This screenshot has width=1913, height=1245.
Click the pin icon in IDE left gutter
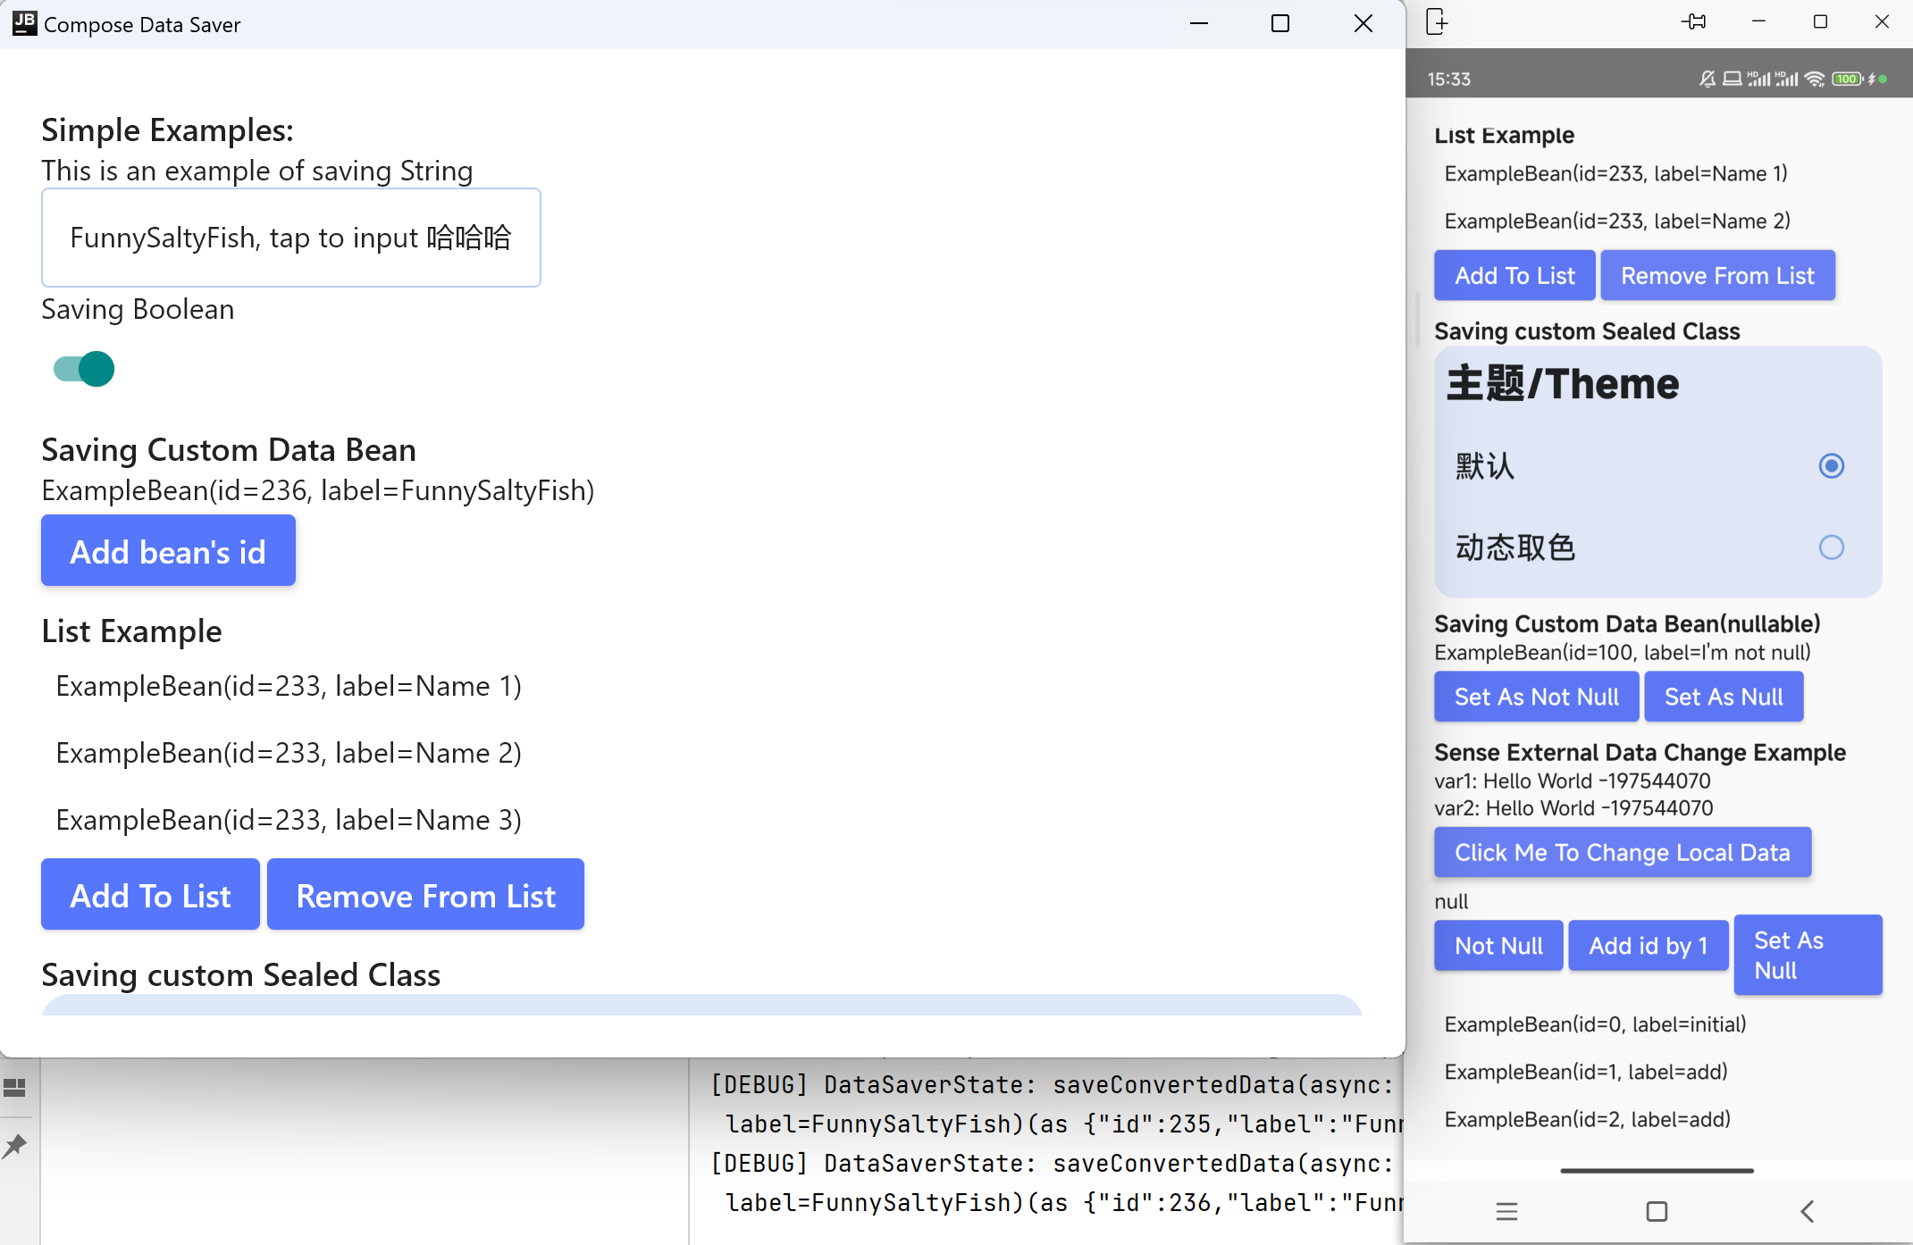pos(15,1146)
